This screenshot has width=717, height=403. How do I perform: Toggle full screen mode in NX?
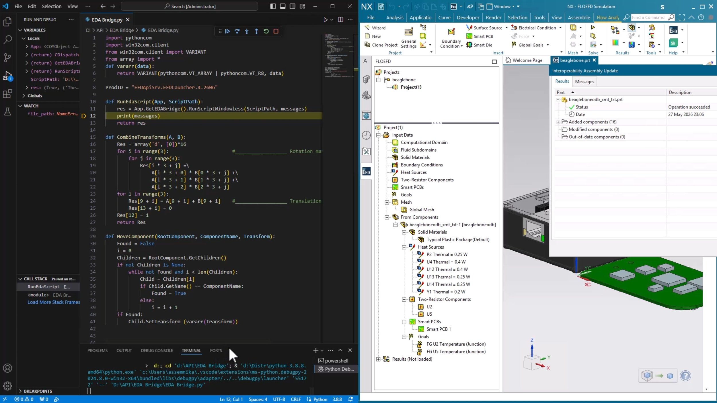pyautogui.click(x=681, y=17)
